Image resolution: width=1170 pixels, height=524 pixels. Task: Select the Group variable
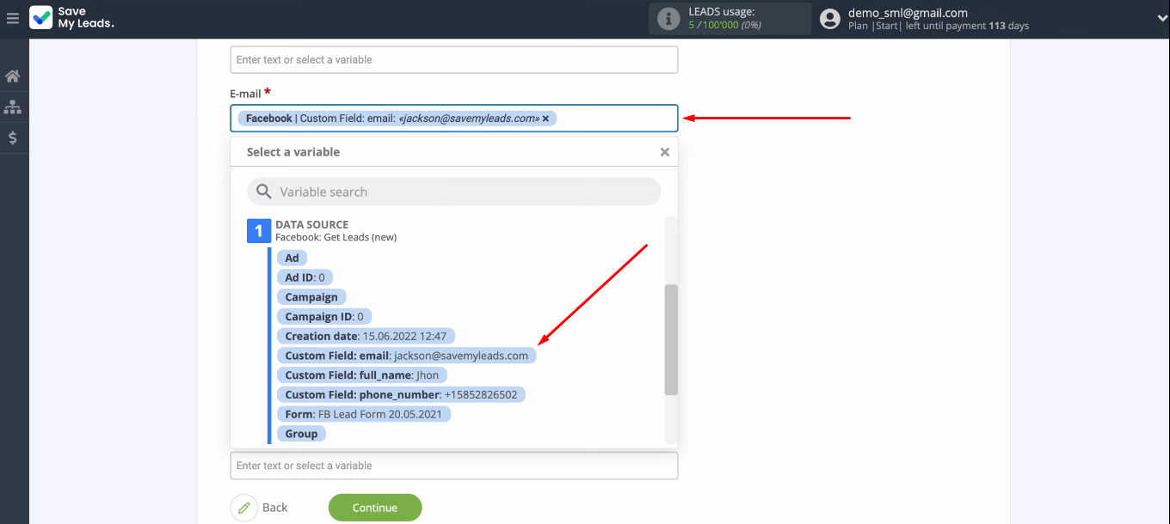[x=301, y=434]
